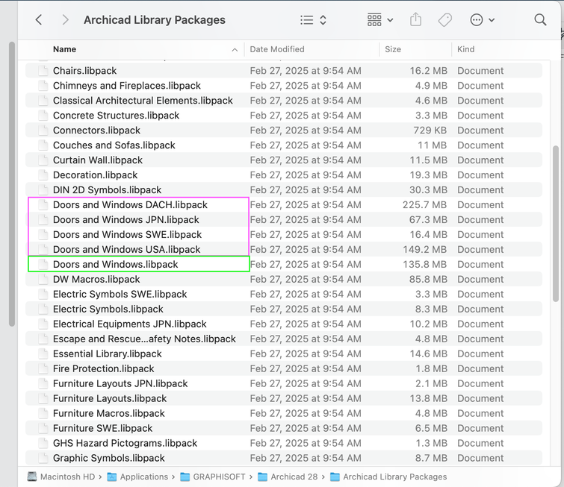Click document icon of Chairs.libpack
The width and height of the screenshot is (564, 487).
43,71
